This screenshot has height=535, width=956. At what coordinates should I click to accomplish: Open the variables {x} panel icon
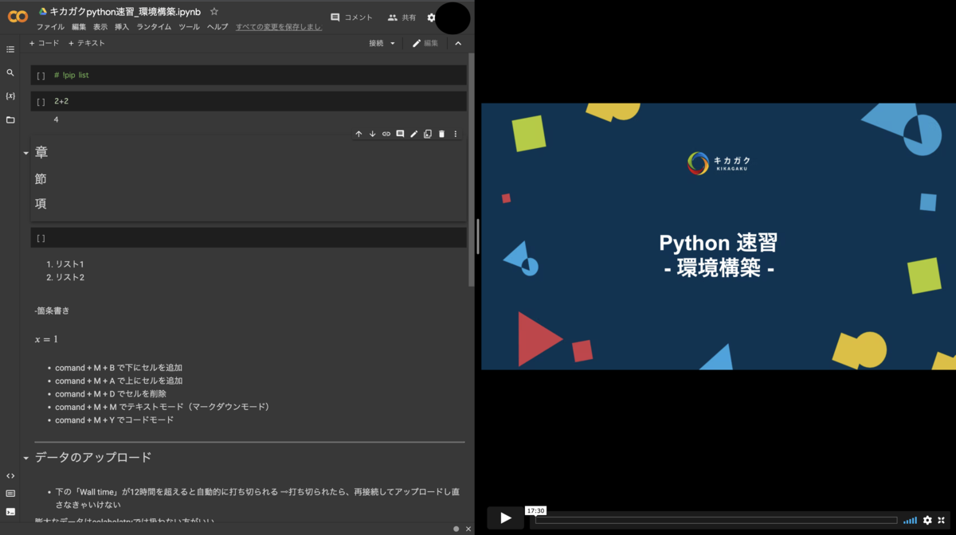pos(10,96)
